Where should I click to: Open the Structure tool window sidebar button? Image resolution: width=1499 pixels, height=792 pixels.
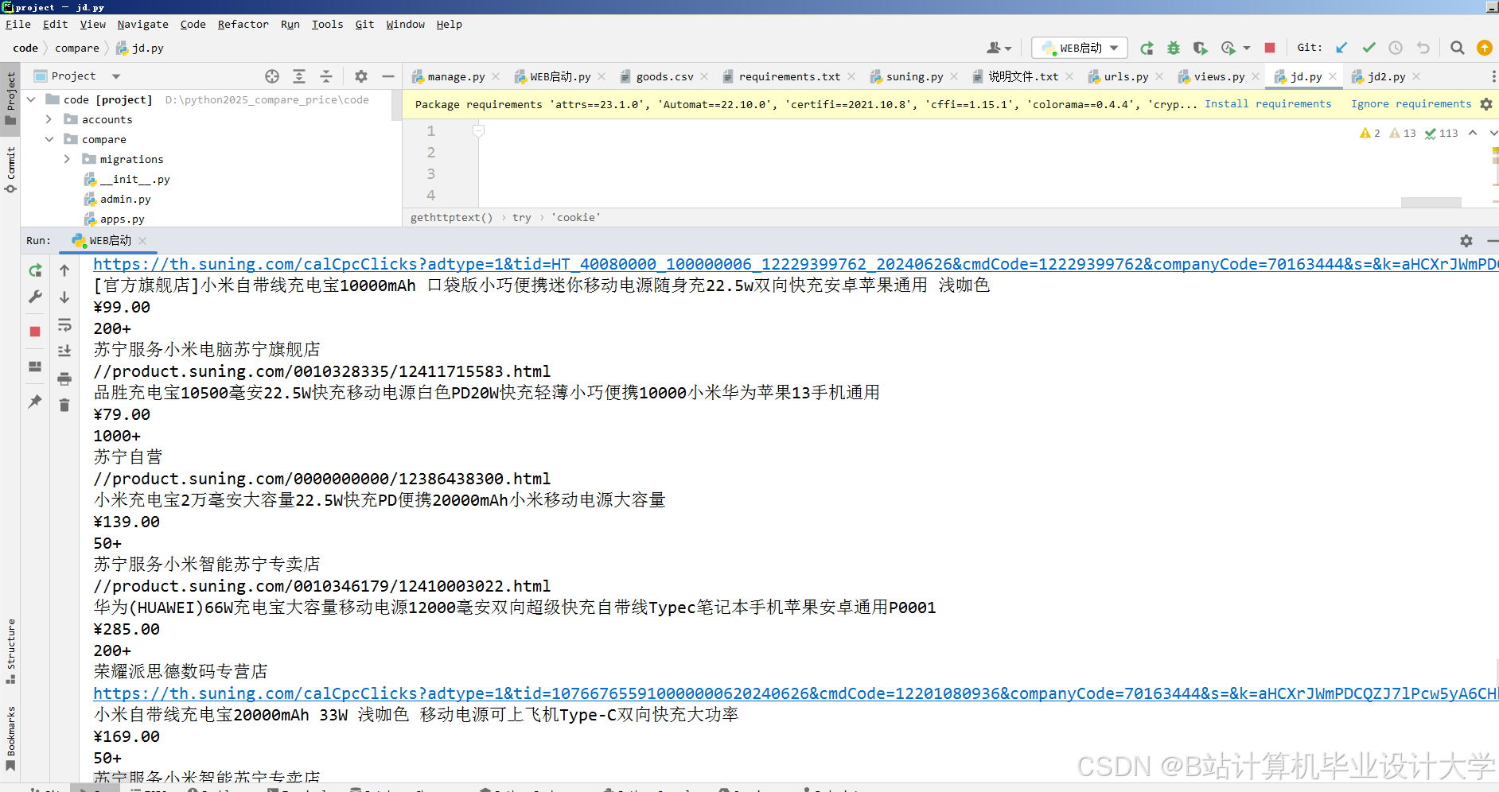pos(10,650)
